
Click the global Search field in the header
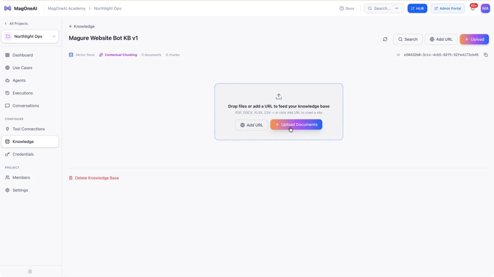tap(384, 8)
